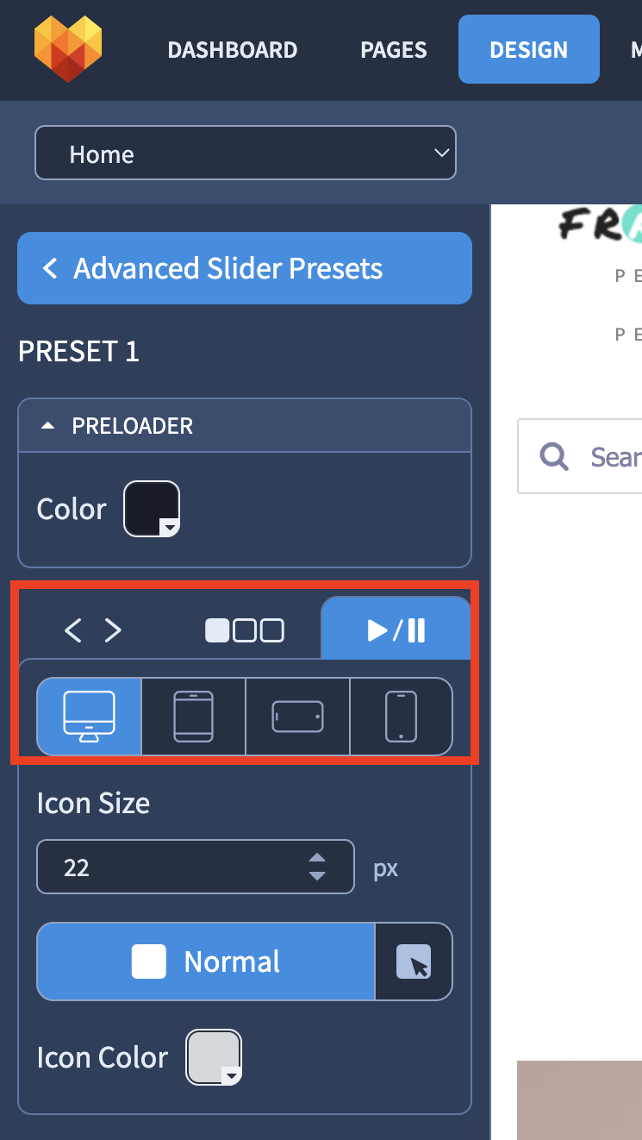The image size is (642, 1140).
Task: Switch to the hover state cursor icon
Action: (x=414, y=961)
